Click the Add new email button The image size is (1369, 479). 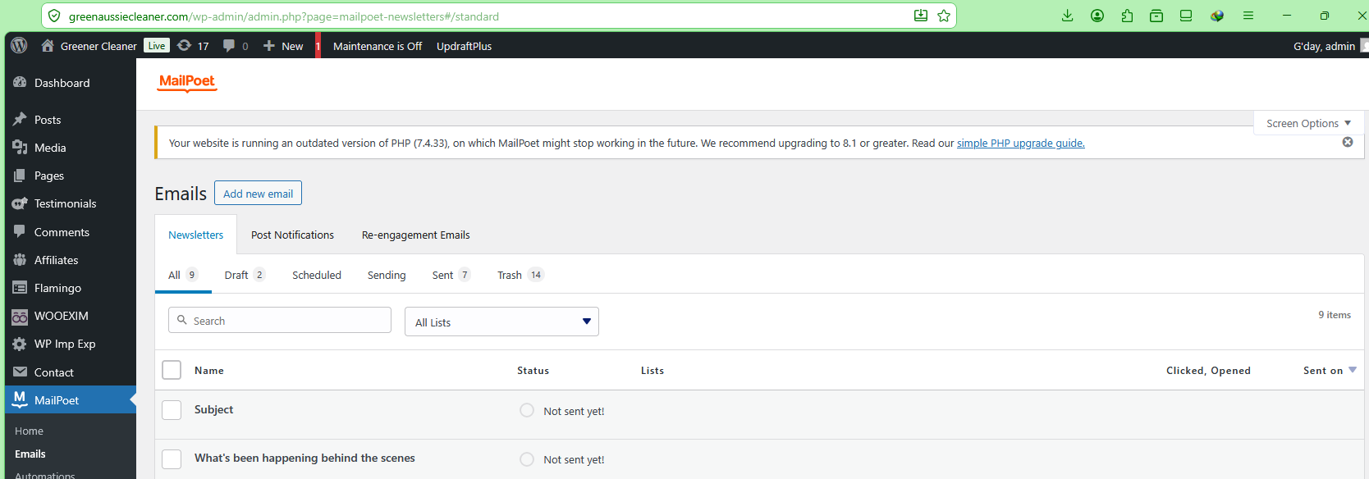[258, 194]
